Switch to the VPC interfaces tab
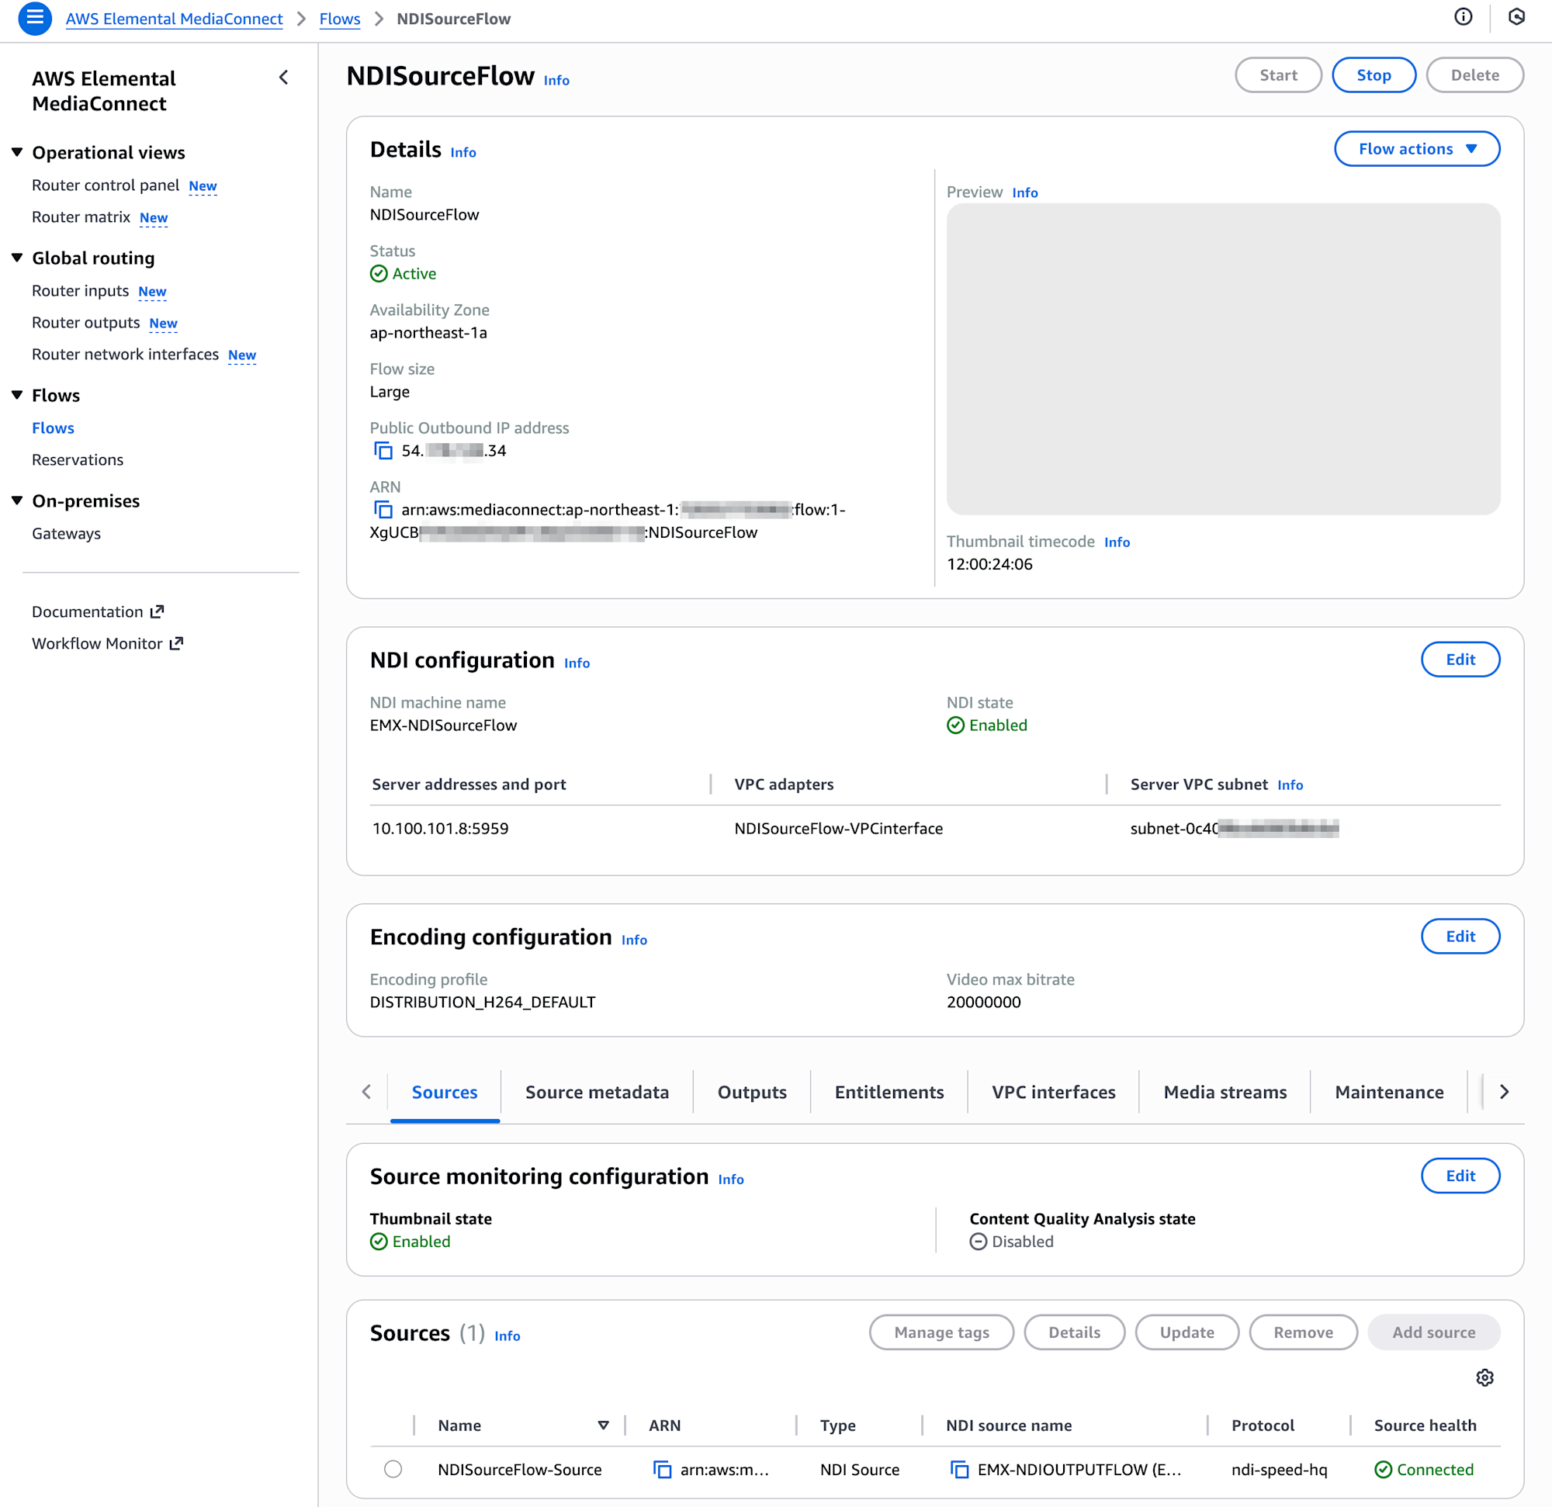 (1052, 1092)
